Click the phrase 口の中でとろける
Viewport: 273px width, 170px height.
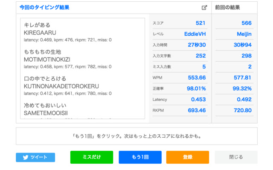click(x=45, y=79)
